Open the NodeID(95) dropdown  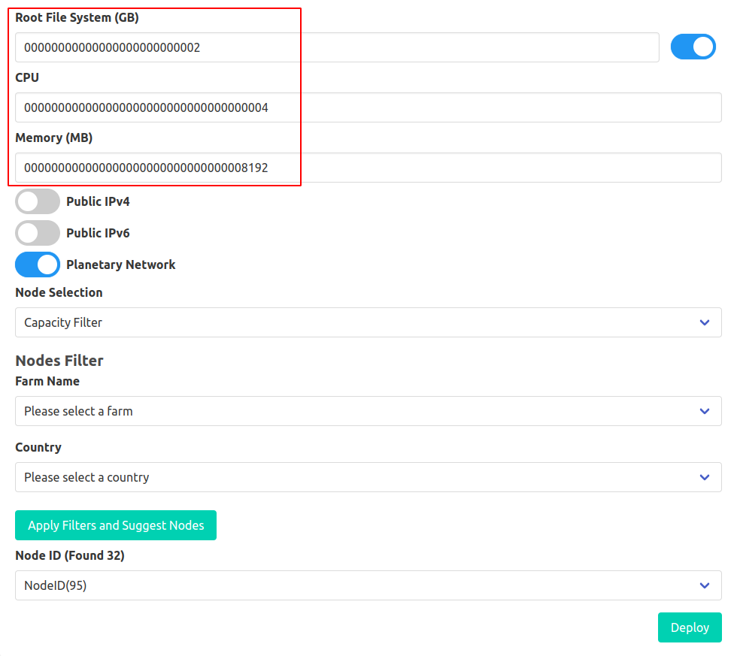pos(369,585)
